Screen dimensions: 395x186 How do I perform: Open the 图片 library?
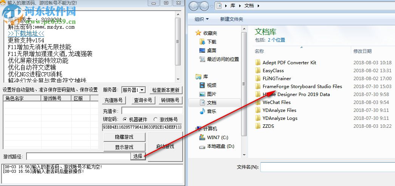click(x=212, y=94)
